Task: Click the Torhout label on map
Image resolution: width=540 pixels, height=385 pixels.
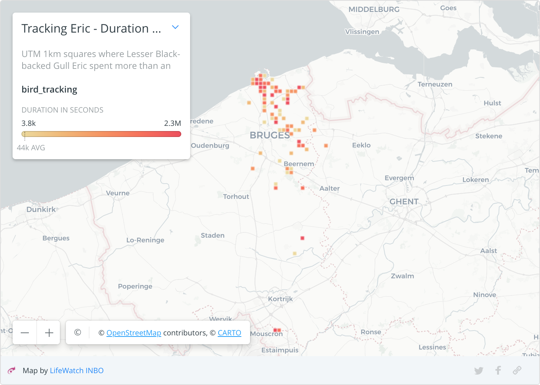Action: tap(236, 197)
